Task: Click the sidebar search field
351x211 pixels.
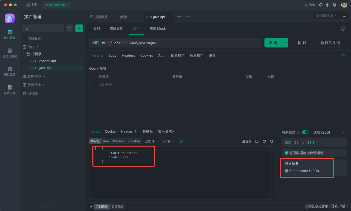Action: point(43,28)
